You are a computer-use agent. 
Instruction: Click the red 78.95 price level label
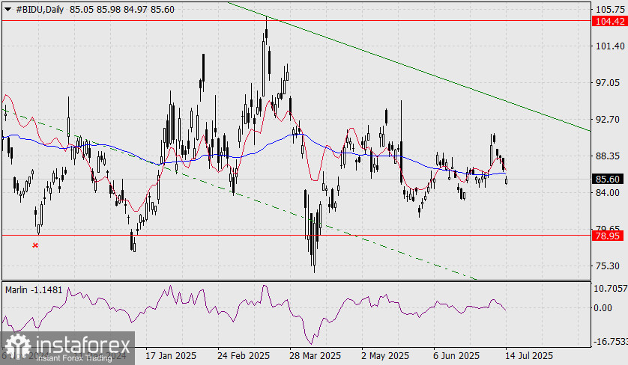[x=608, y=236]
